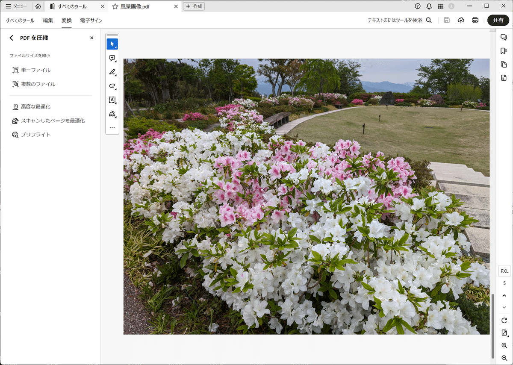Print the document using printer icon
The image size is (513, 365).
pos(475,20)
